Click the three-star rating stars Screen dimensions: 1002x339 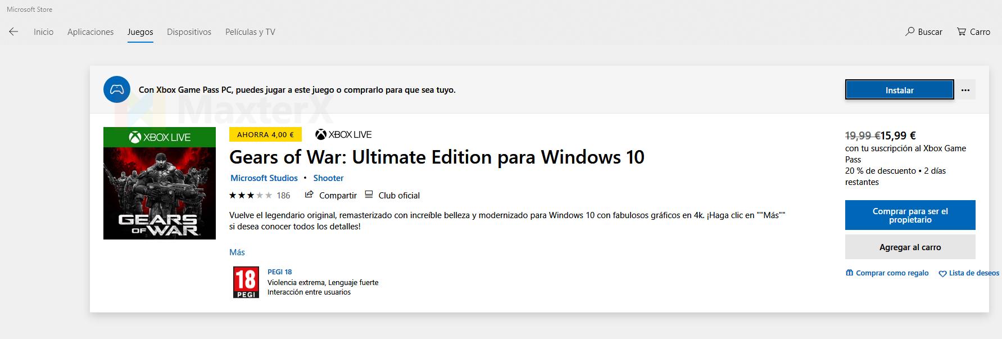pyautogui.click(x=251, y=196)
